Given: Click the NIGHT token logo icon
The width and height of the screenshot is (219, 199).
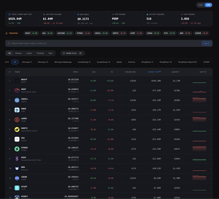Looking at the screenshot, I should (17, 81).
